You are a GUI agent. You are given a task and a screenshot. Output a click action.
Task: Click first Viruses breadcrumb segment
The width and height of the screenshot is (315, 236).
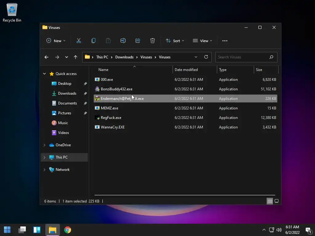tap(146, 57)
